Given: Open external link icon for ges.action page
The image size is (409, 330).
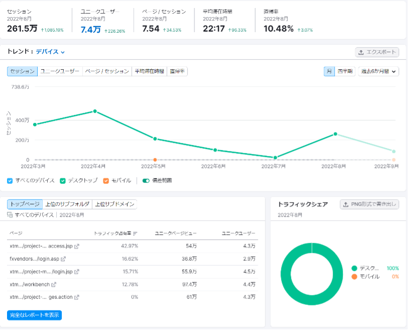Looking at the screenshot, I should 77,297.
